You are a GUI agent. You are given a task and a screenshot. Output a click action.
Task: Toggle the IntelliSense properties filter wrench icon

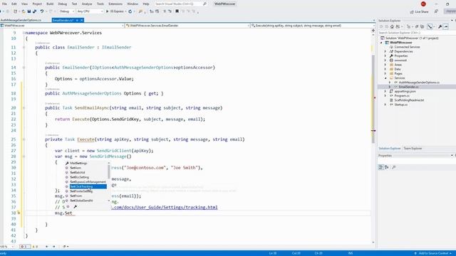[x=76, y=207]
